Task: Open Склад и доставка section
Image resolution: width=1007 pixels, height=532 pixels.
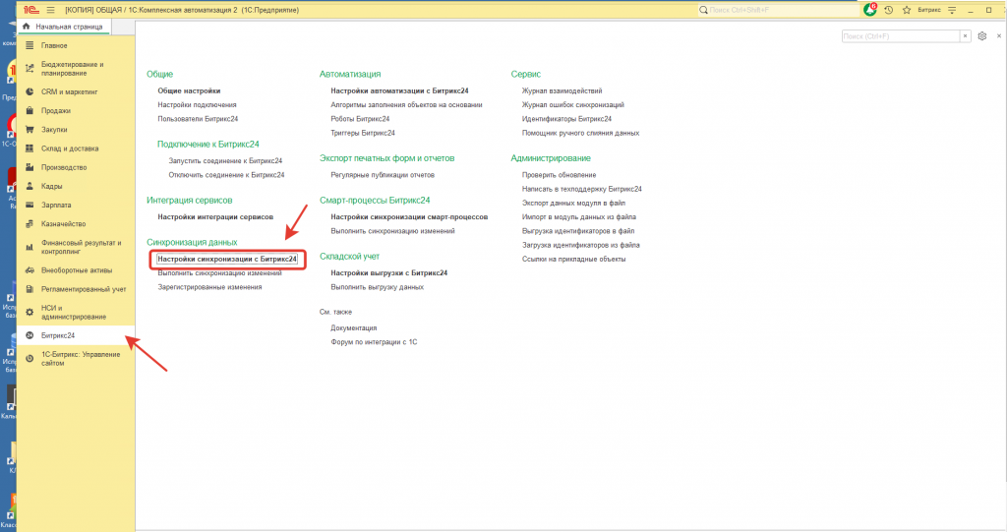Action: [70, 148]
